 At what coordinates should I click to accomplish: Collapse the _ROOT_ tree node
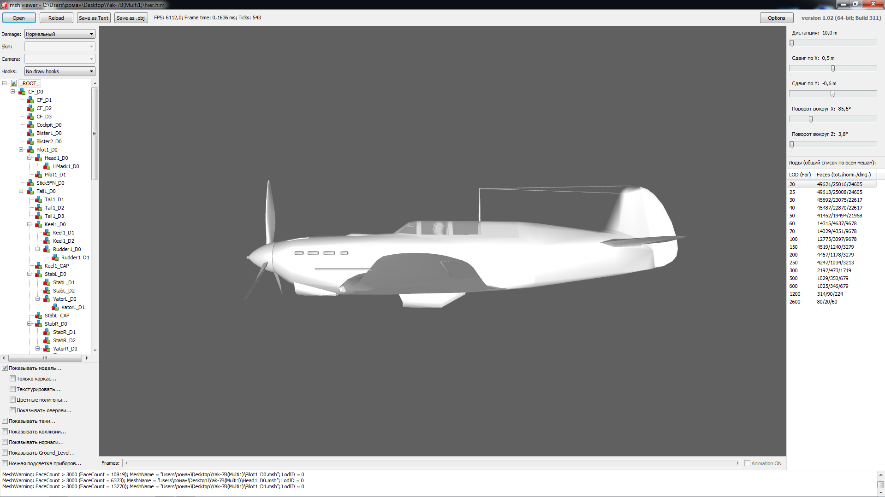(x=5, y=83)
